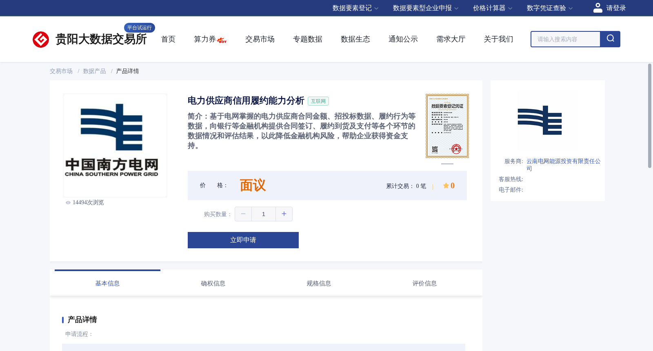This screenshot has height=351, width=653.
Task: Open the 通知公示 menu item
Action: 403,39
